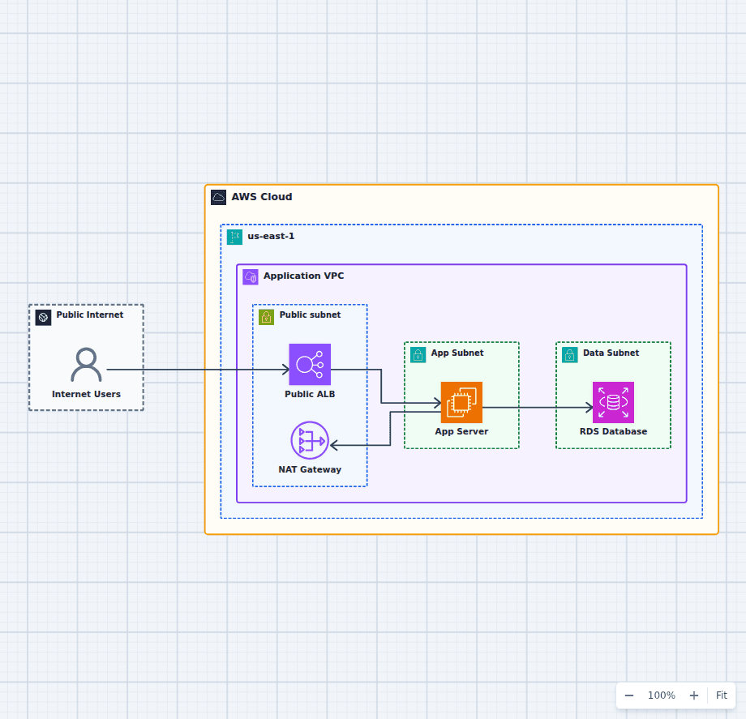Select the "AWS Cloud" label
This screenshot has height=719, width=746.
pos(262,197)
